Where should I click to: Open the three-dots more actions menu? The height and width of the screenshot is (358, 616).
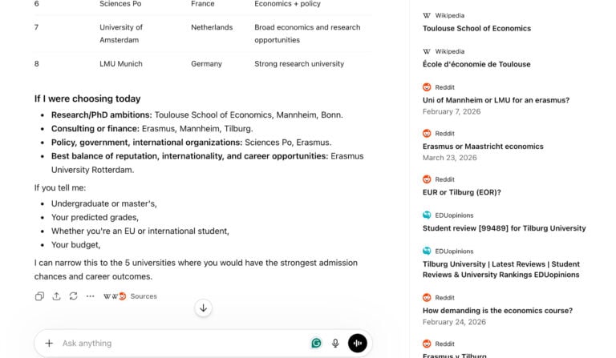point(91,296)
